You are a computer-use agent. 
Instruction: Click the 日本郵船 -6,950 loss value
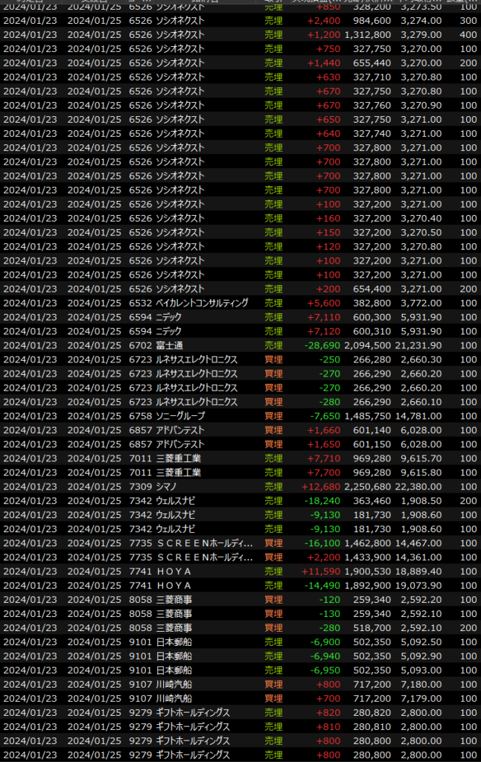[x=323, y=670]
